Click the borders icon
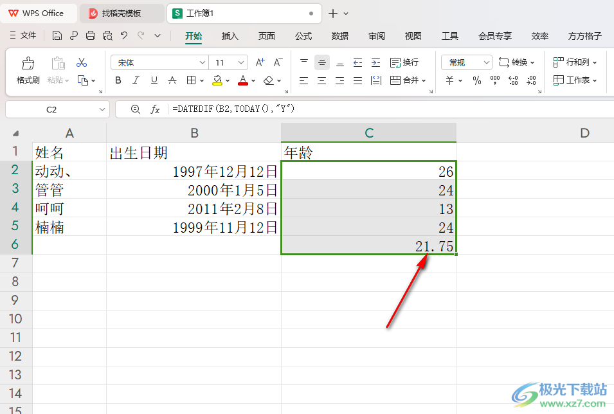614x414 pixels. tap(191, 80)
